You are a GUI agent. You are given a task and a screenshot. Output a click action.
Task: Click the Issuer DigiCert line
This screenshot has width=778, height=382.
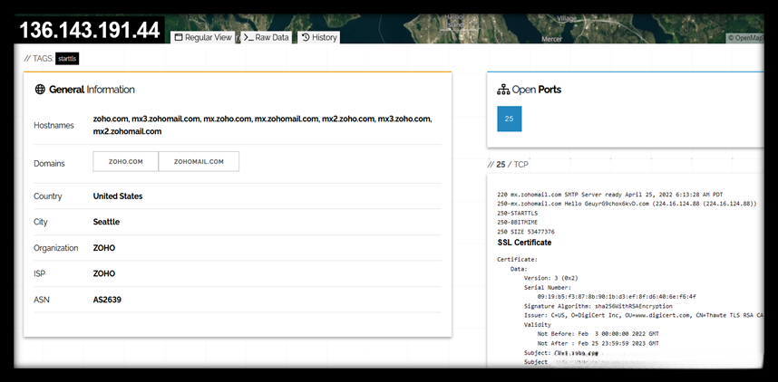pyautogui.click(x=644, y=315)
